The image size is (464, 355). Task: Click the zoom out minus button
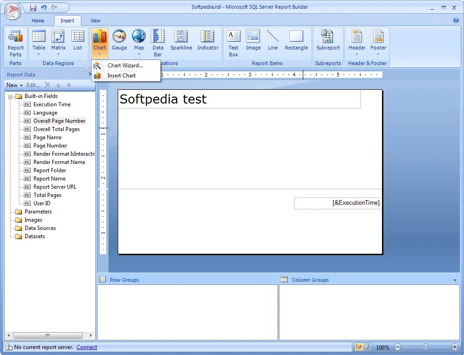pos(398,347)
